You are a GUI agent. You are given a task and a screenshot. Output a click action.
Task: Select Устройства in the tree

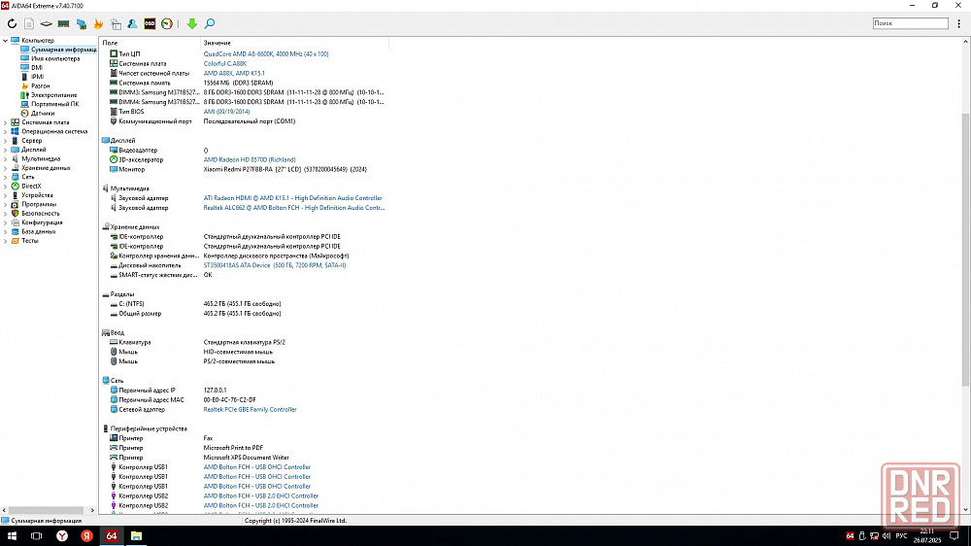(37, 195)
